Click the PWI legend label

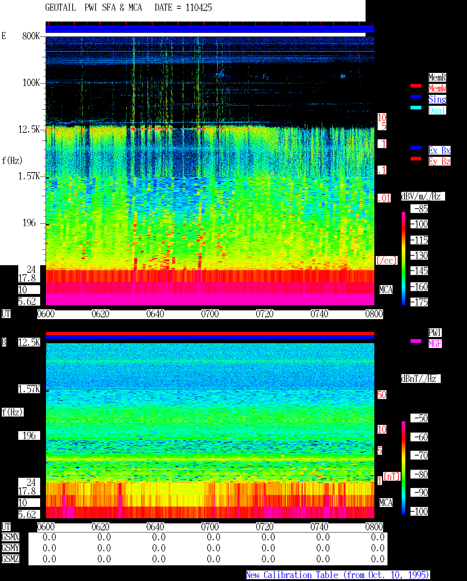pos(435,333)
